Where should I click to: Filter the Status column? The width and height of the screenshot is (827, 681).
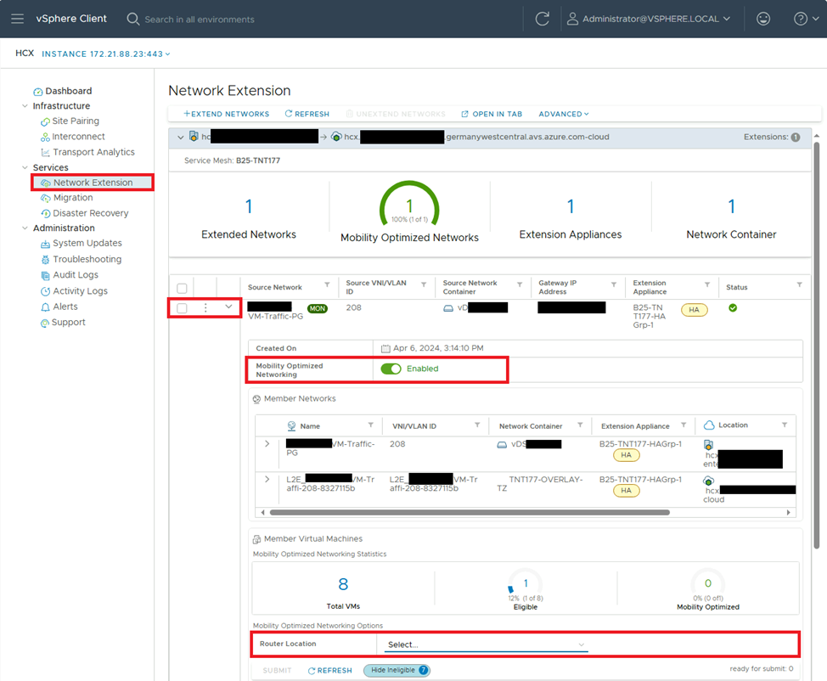pos(800,284)
